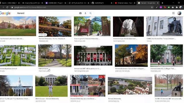This screenshot has width=184, height=103.
Task: Open the Google account avatar
Action: pos(179,13)
